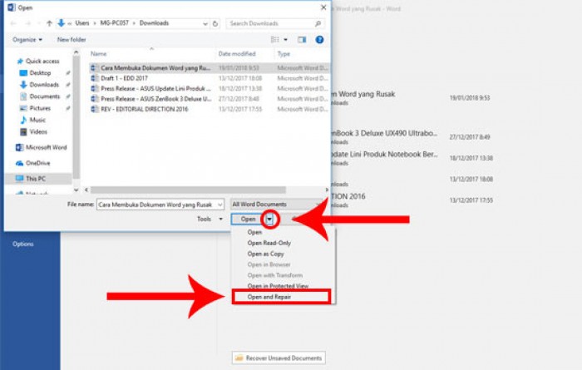
Task: Choose Open as Copy menu item
Action: pyautogui.click(x=265, y=254)
